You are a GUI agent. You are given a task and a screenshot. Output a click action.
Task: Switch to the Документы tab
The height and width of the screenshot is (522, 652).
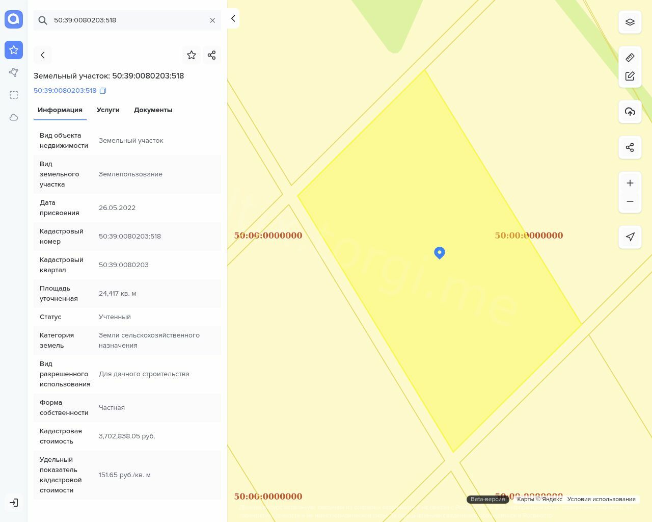pyautogui.click(x=153, y=110)
